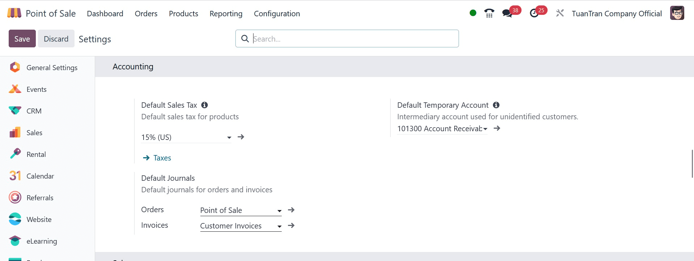Click the Default Temporary Account label
This screenshot has height=261, width=694.
point(443,105)
